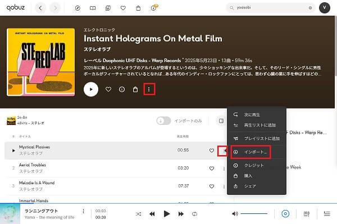Image resolution: width=337 pixels, height=224 pixels.
Task: Choose 再生リストに追加 from the context menu
Action: [x=257, y=125]
